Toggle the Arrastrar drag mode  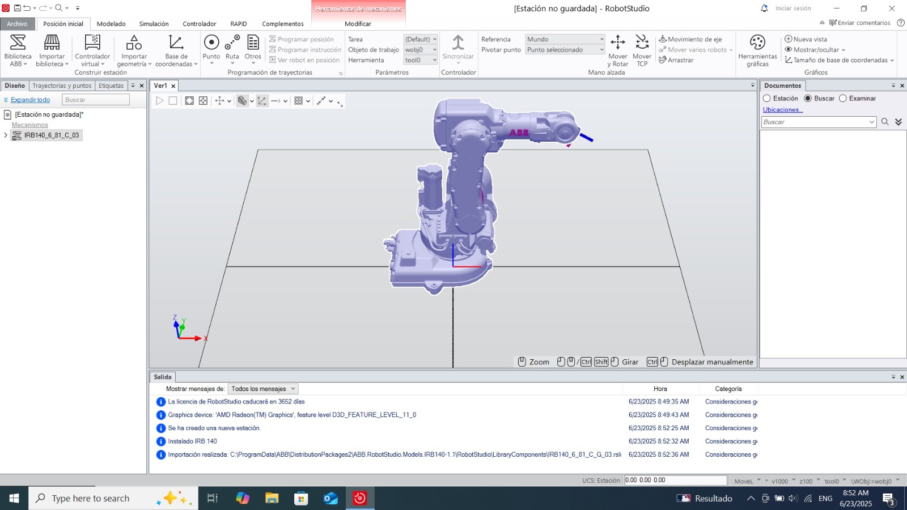tap(676, 60)
